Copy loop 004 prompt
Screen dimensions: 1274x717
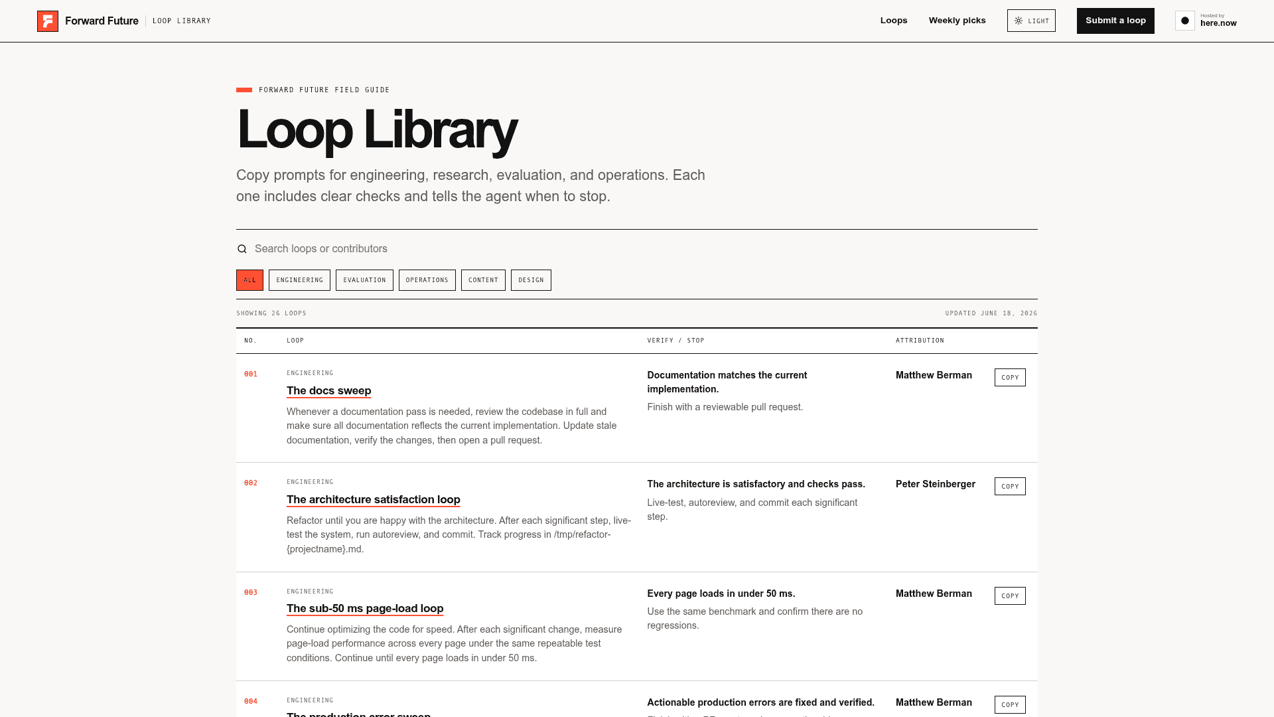click(x=1010, y=705)
